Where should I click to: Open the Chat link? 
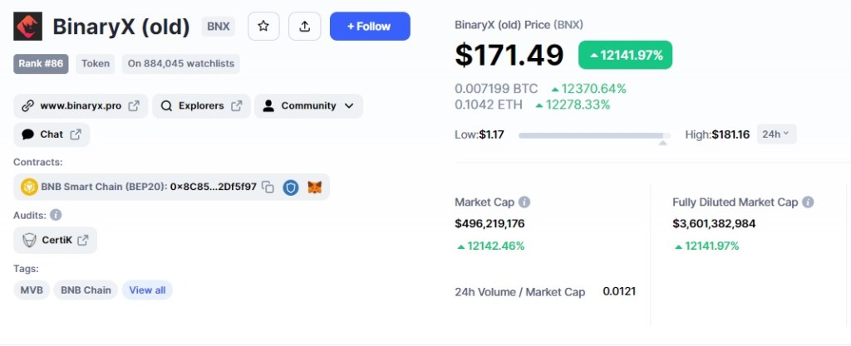click(x=52, y=134)
